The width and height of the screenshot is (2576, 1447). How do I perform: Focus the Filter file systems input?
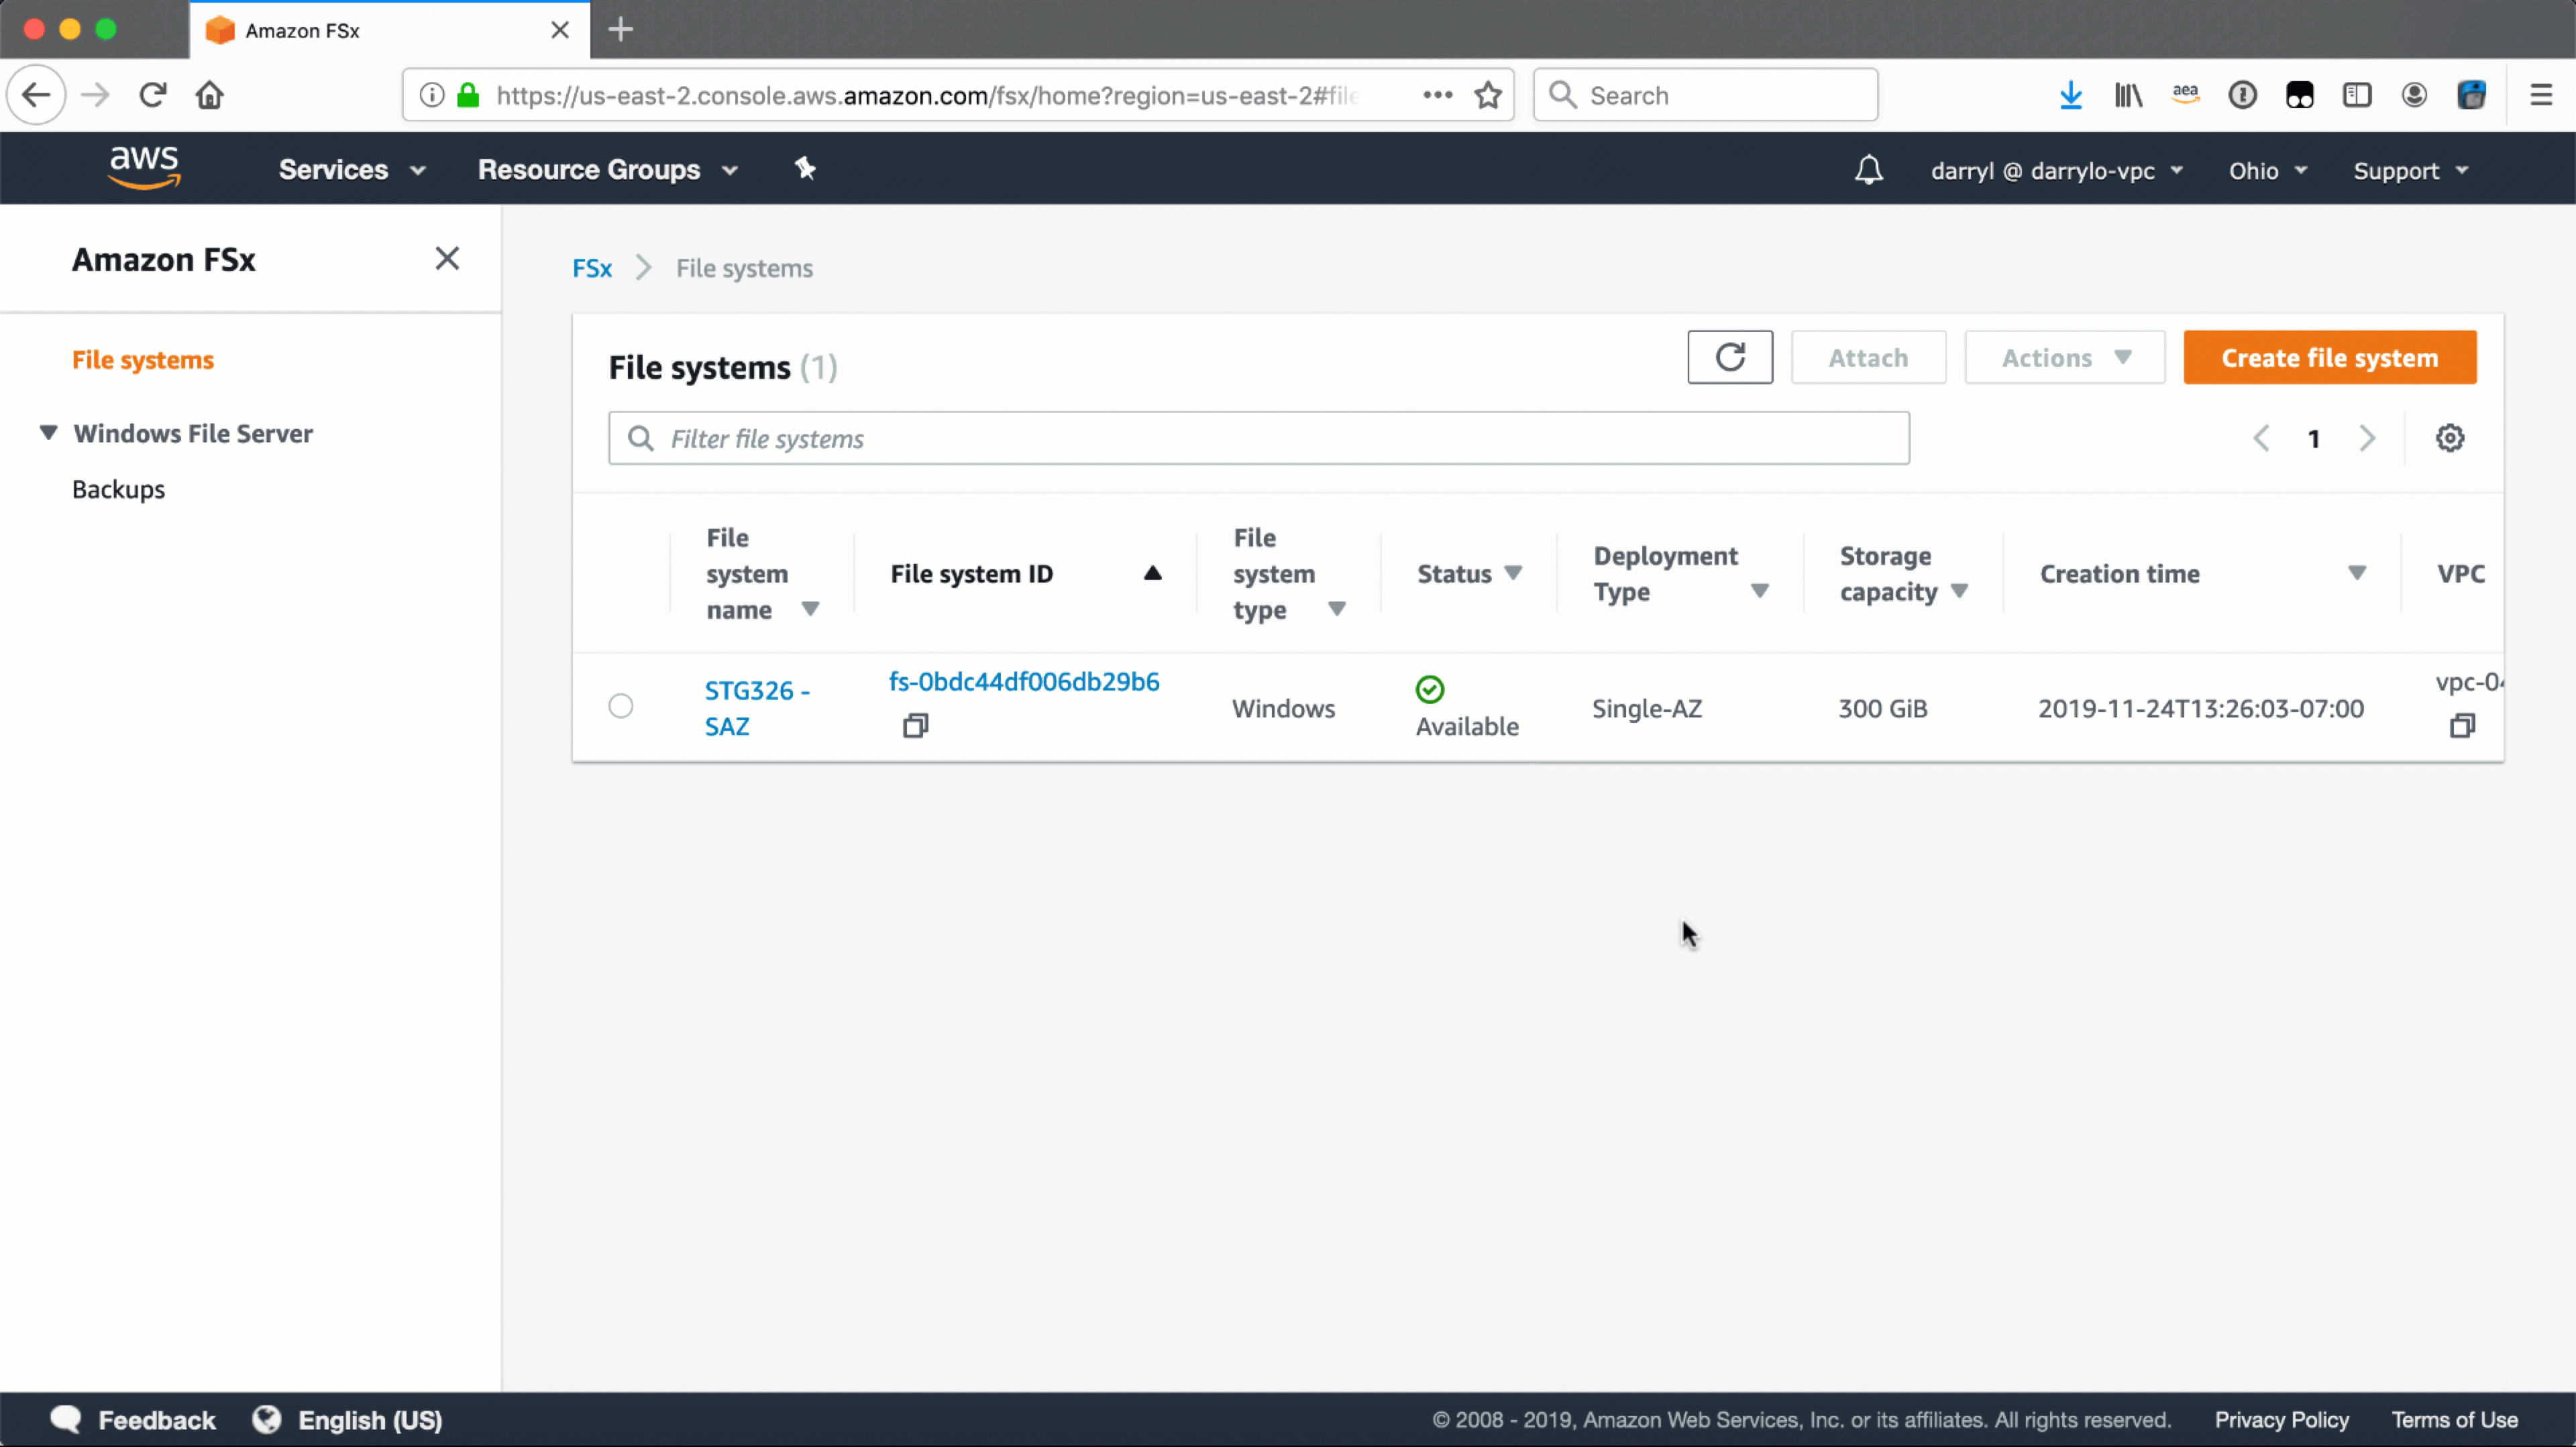coord(1259,438)
